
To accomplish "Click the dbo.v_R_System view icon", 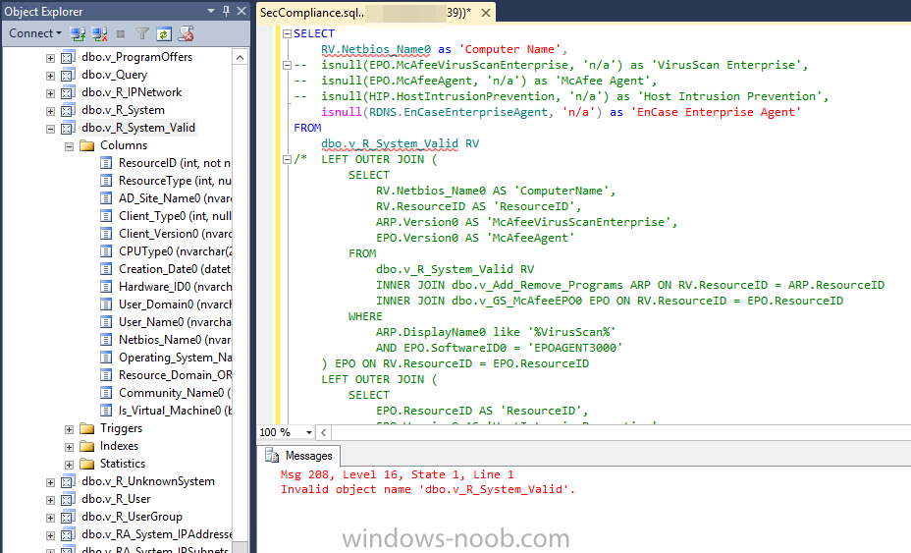I will (x=68, y=110).
